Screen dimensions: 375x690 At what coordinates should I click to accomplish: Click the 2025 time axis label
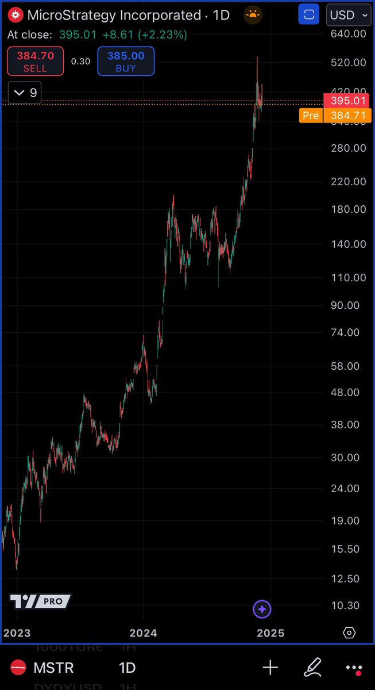pyautogui.click(x=270, y=633)
